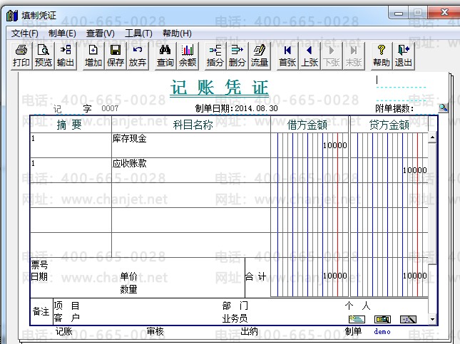
Task: Add a new voucher with 增加
Action: [x=93, y=55]
